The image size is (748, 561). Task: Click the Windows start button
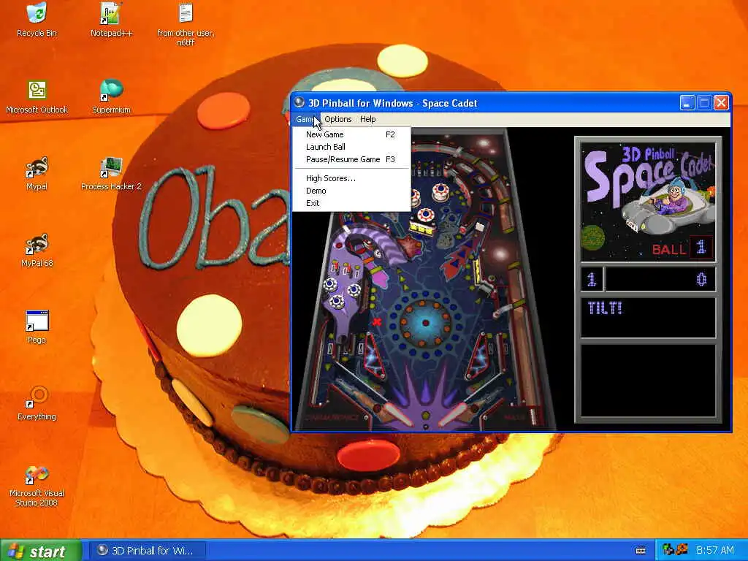click(42, 551)
